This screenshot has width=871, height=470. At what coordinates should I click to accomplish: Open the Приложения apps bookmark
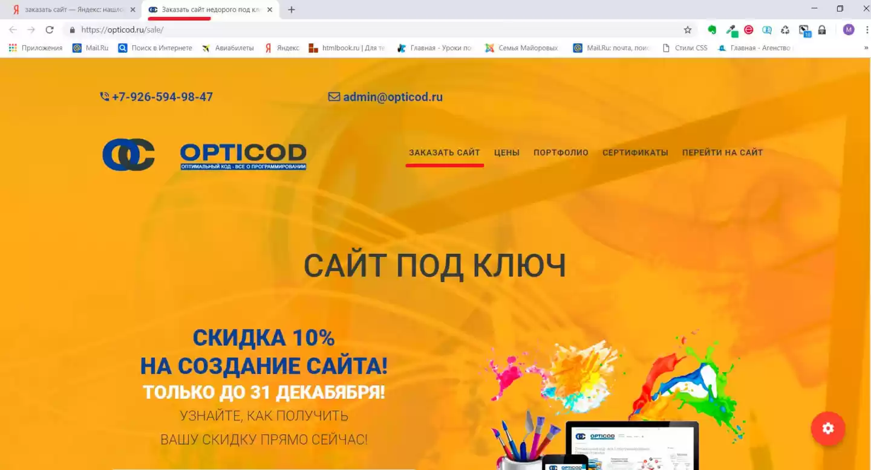36,48
